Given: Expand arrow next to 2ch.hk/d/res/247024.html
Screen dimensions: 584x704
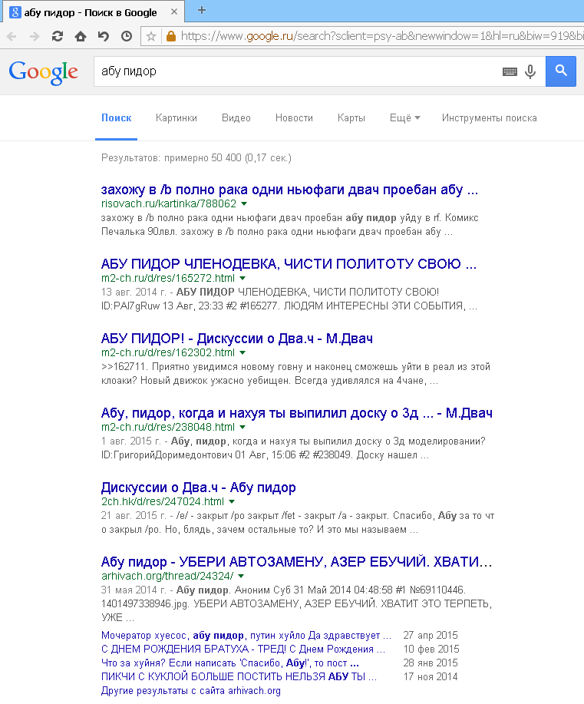Looking at the screenshot, I should (x=232, y=502).
